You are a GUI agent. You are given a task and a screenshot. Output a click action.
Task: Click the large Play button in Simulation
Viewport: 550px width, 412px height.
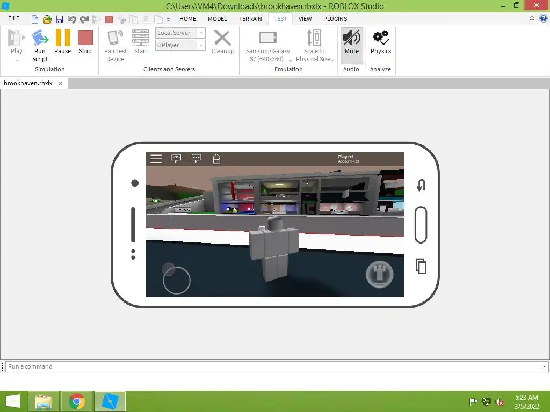pyautogui.click(x=17, y=41)
